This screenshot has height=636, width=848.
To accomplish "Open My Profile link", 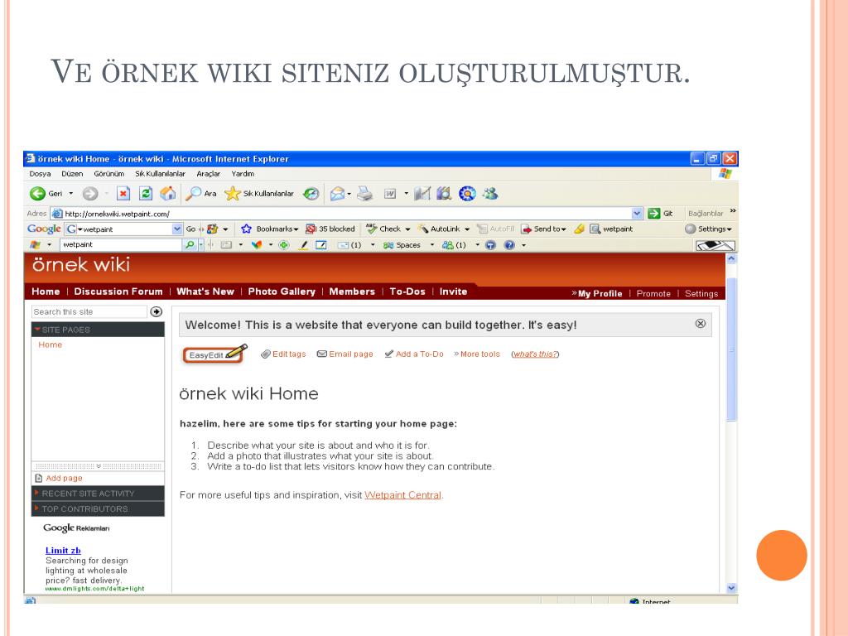I will point(600,294).
